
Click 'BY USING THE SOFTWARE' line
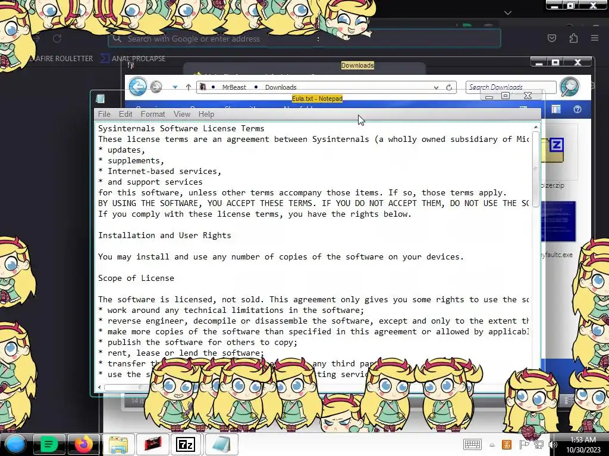pyautogui.click(x=313, y=203)
